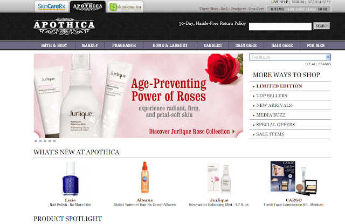
Task: Select fifth banner slide indicator dot
Action: [54, 141]
